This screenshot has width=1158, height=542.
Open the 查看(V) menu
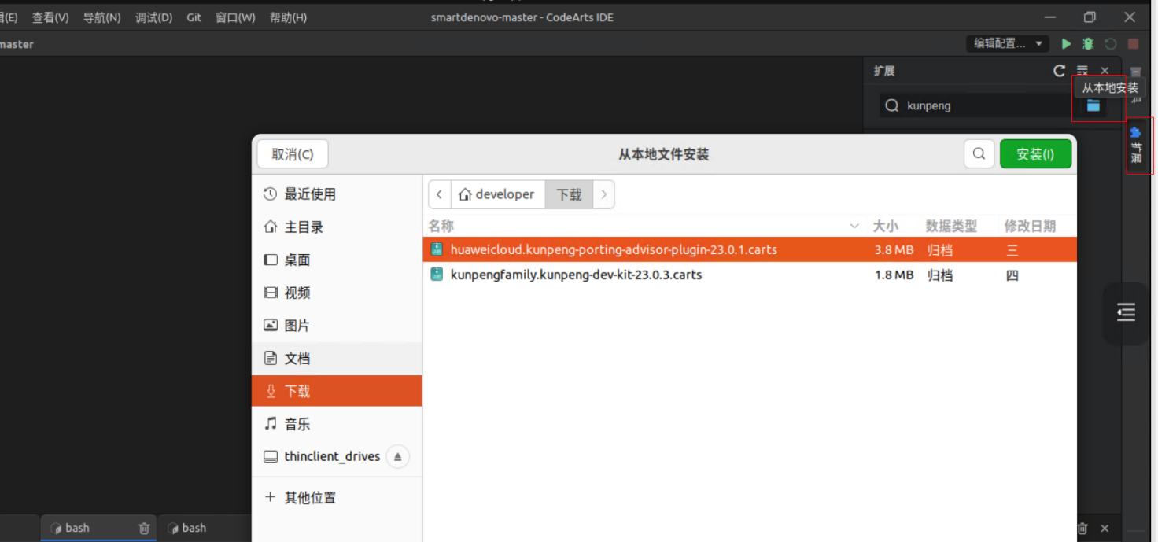(50, 17)
